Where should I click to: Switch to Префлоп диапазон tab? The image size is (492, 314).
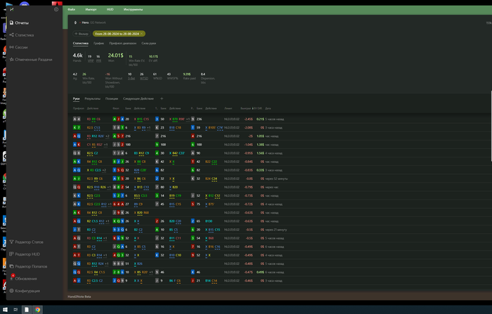pyautogui.click(x=123, y=44)
